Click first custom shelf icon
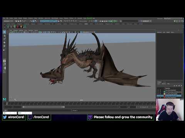 8,26
